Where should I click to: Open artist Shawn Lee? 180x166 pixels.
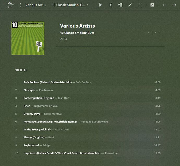click(111, 153)
